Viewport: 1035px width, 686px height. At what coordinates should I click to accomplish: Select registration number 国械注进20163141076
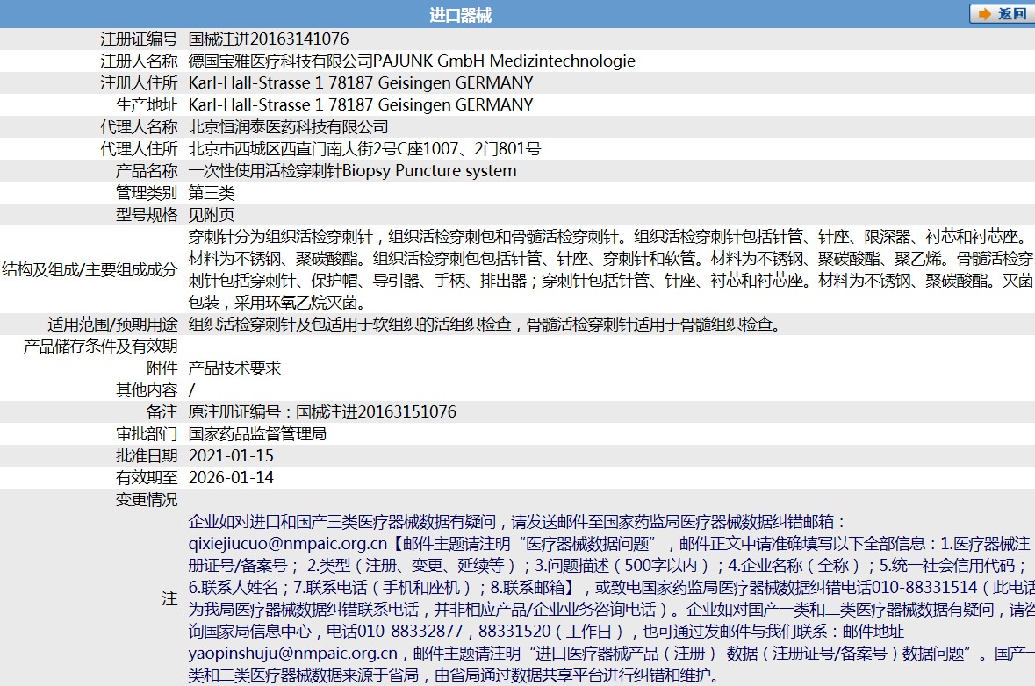point(269,39)
